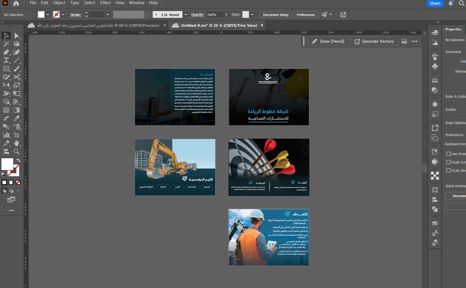The image size is (466, 288).
Task: Click the Document Setup button
Action: tap(276, 14)
